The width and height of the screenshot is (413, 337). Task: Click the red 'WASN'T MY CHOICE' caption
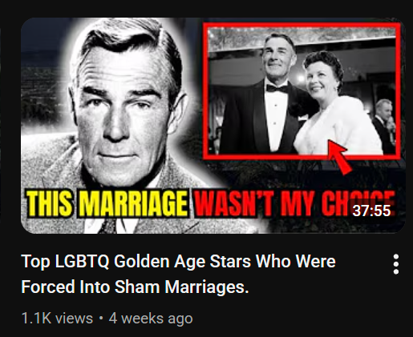(x=294, y=203)
